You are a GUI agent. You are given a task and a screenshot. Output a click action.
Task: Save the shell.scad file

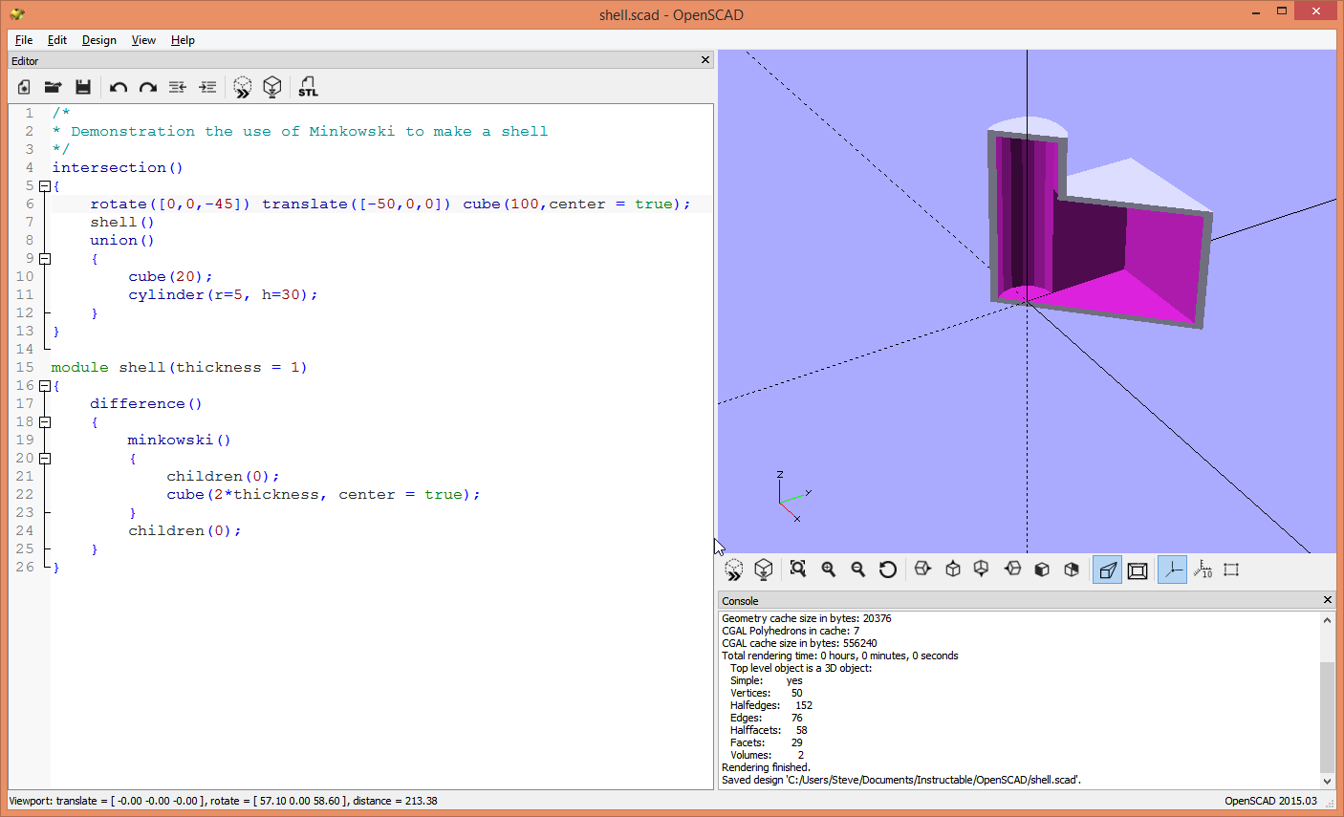83,87
